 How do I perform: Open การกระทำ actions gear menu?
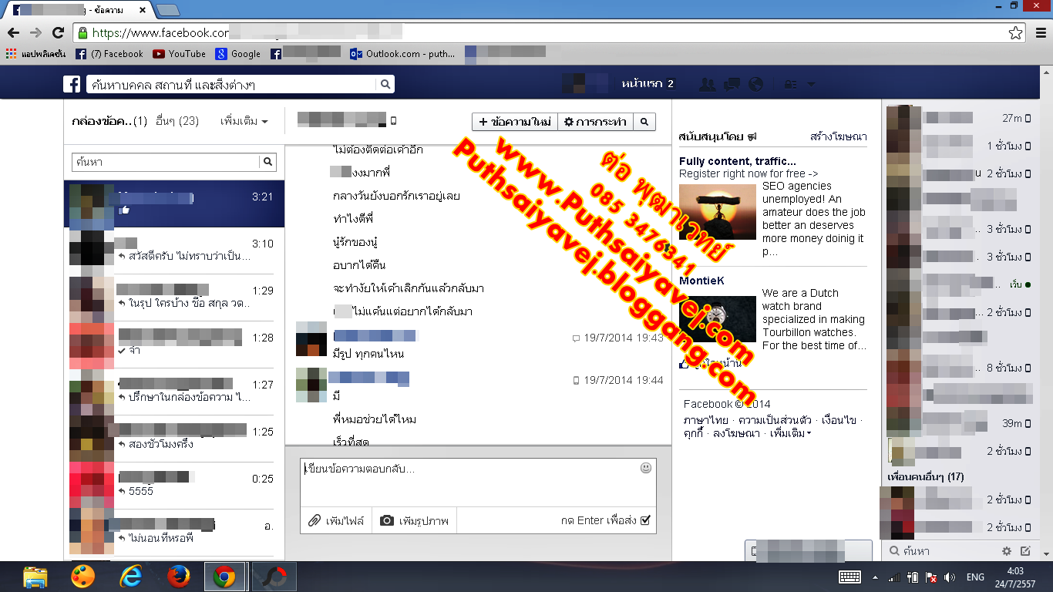point(595,122)
